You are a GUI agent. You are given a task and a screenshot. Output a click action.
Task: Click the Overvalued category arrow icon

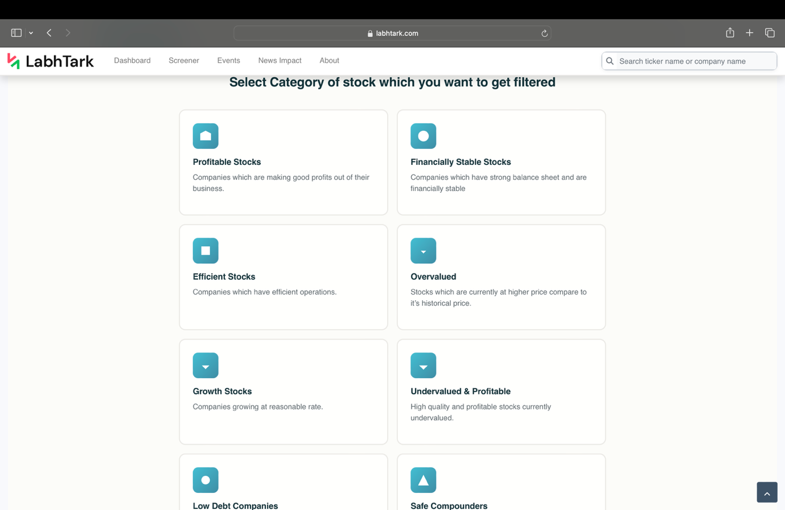click(423, 251)
